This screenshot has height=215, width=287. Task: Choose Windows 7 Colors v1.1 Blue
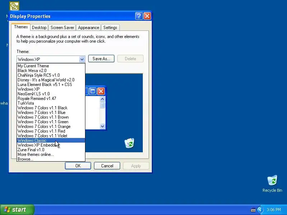(51, 113)
